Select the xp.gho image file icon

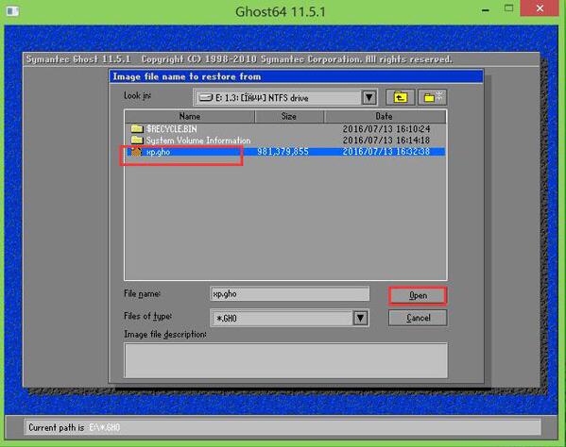[136, 152]
